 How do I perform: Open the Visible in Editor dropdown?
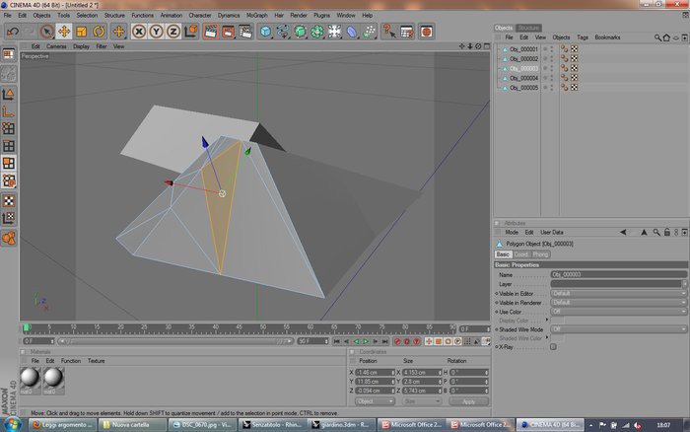point(619,293)
